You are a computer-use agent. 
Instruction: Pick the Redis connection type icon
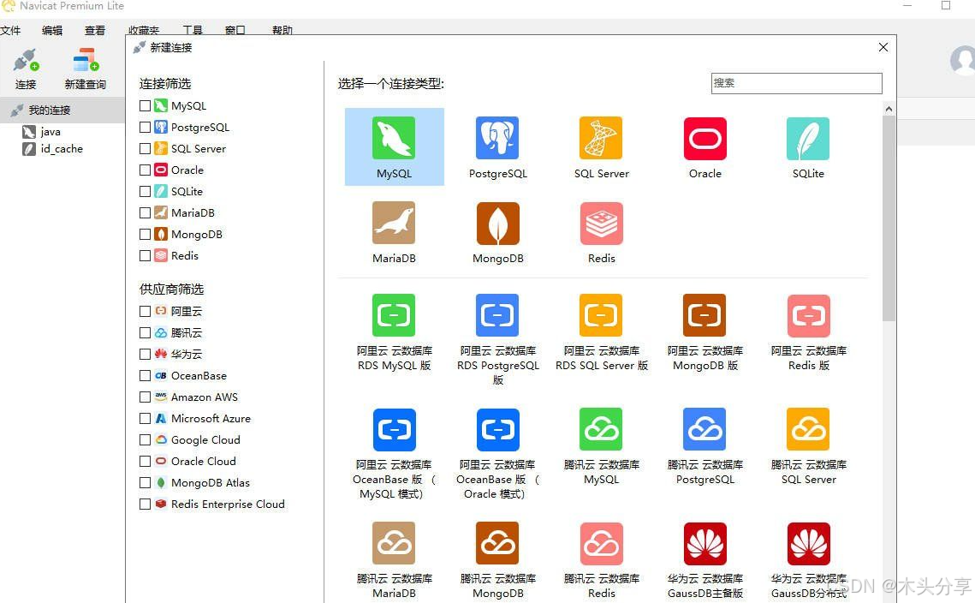[x=601, y=223]
